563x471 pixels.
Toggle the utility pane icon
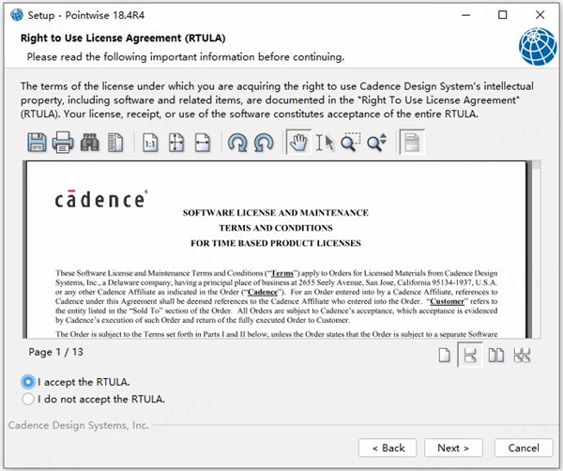pyautogui.click(x=115, y=143)
